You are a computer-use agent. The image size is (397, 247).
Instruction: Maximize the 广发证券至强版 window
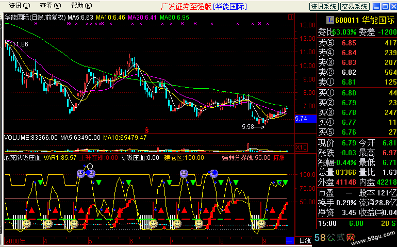385,7
